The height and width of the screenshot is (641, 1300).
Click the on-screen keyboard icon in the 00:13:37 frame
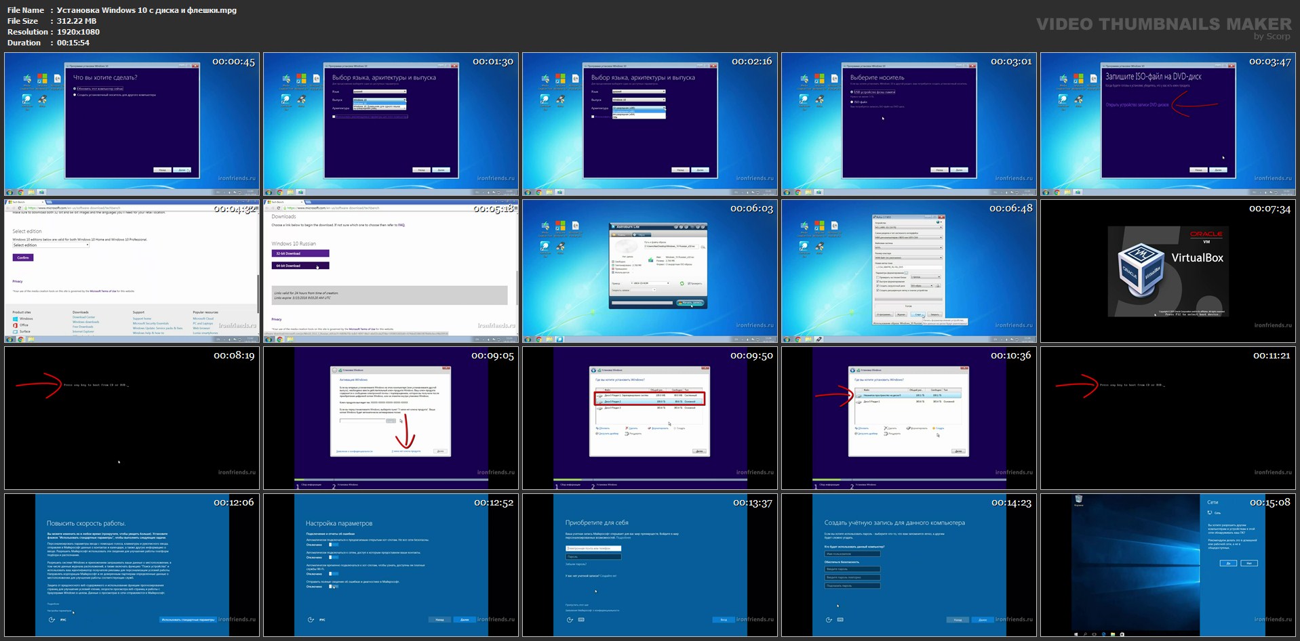[581, 619]
